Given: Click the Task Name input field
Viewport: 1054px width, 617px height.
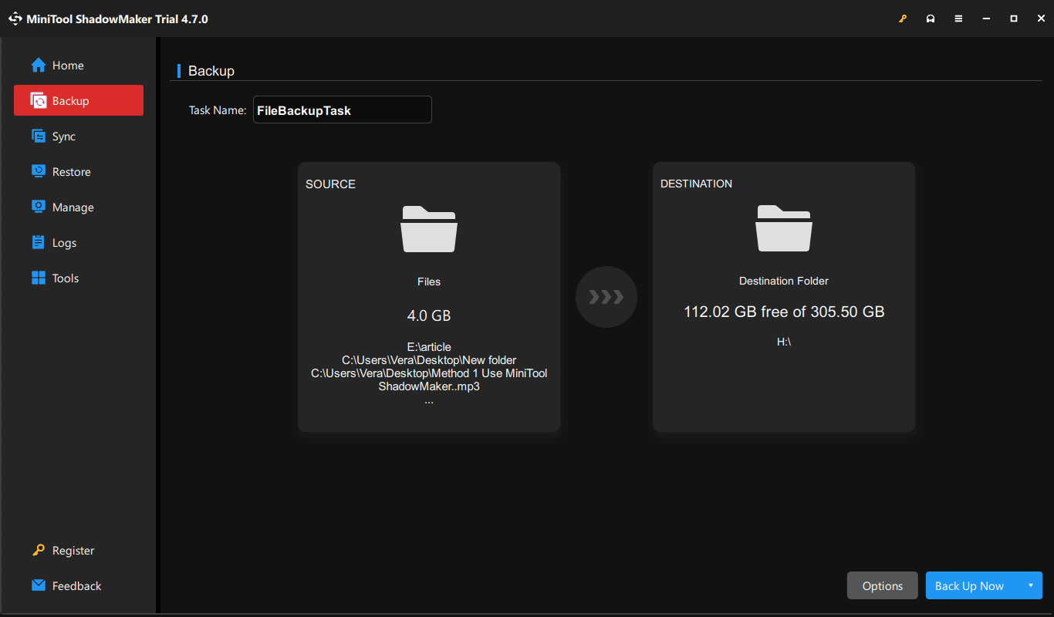Looking at the screenshot, I should 343,110.
